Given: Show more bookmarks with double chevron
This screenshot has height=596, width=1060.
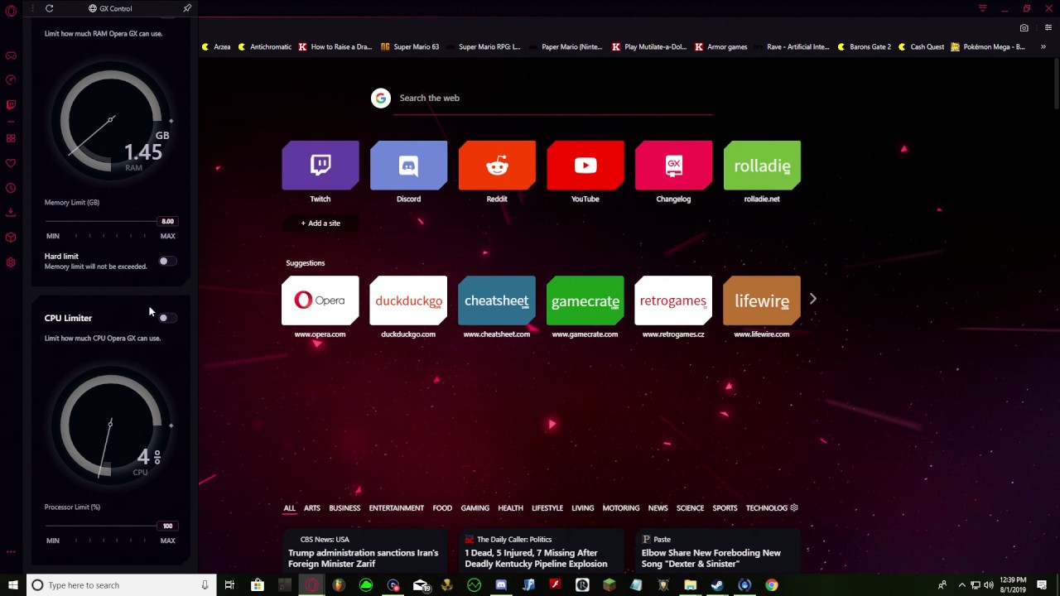Looking at the screenshot, I should tap(1043, 47).
